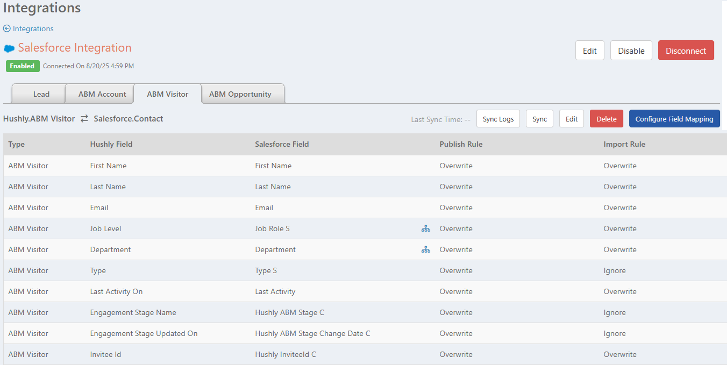
Task: Click the green Enabled status badge
Action: tap(23, 66)
